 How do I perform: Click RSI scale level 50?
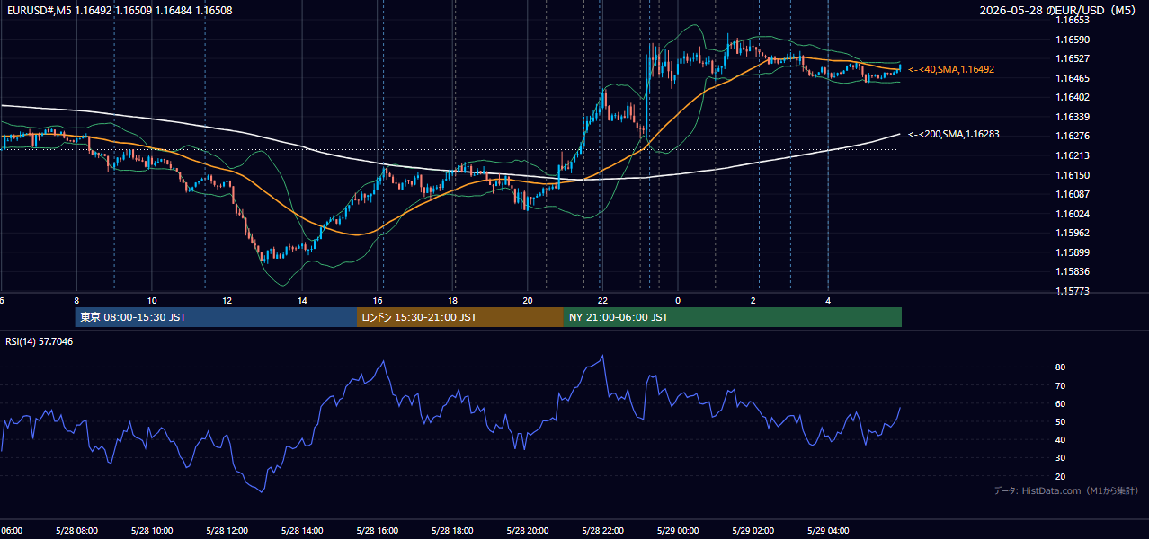pyautogui.click(x=1060, y=421)
